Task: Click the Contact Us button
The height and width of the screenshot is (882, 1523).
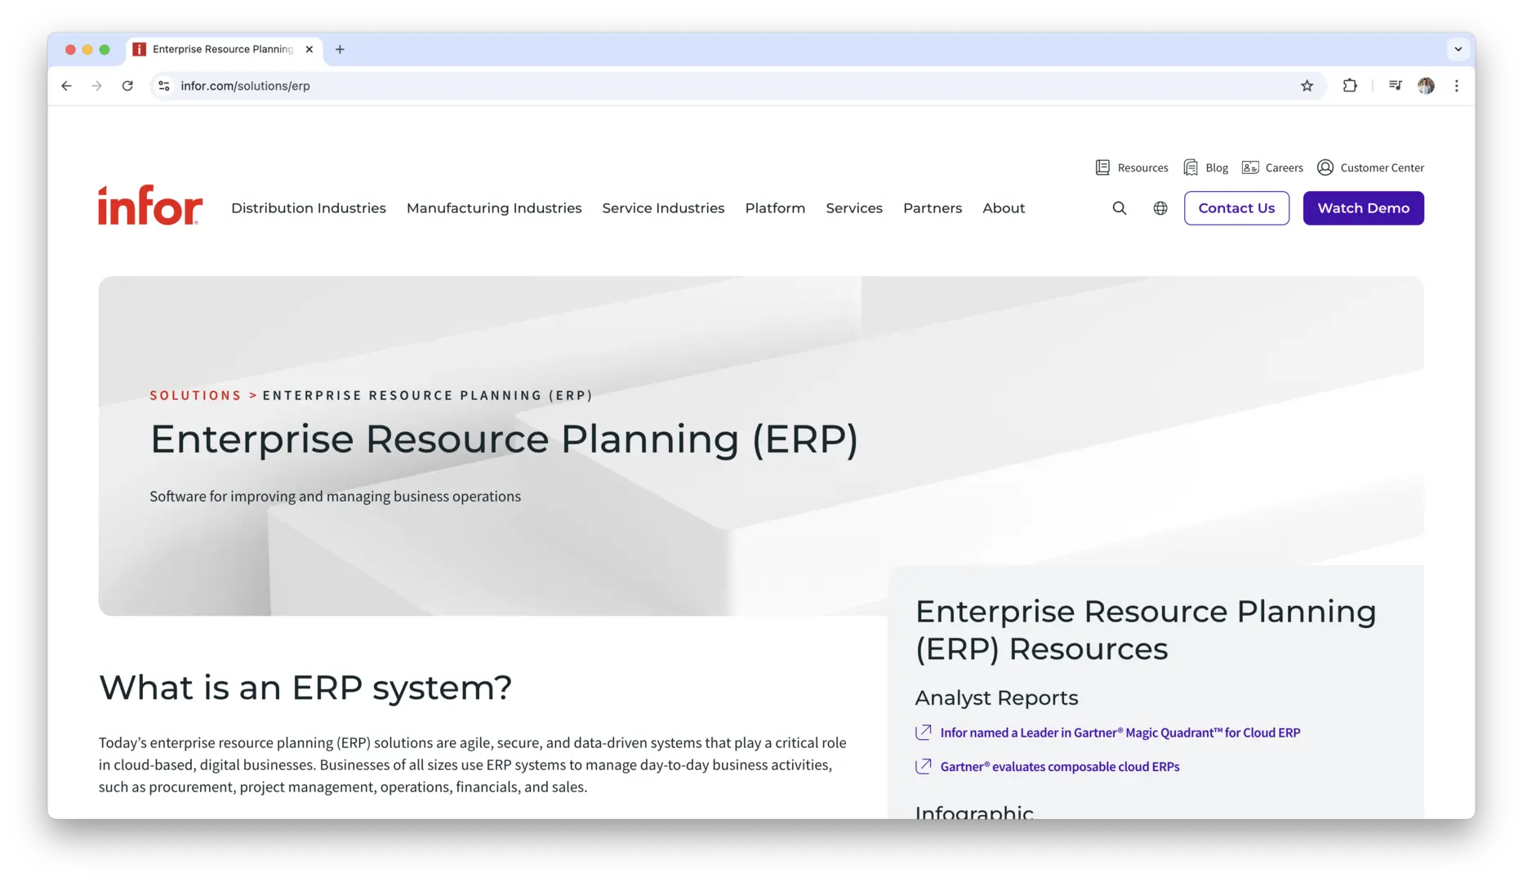Action: click(x=1236, y=208)
